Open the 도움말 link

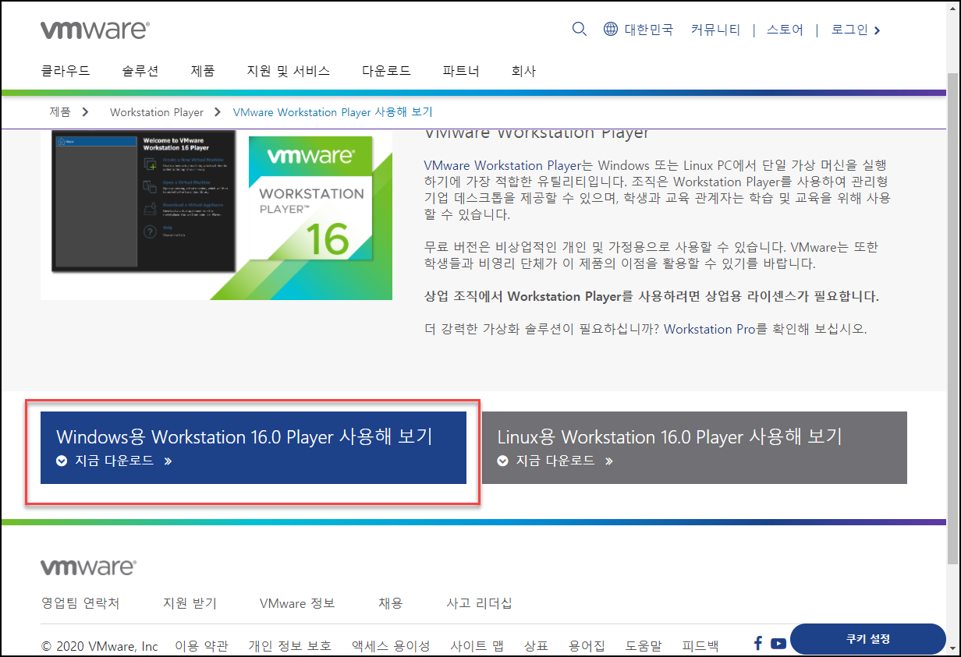coord(644,645)
